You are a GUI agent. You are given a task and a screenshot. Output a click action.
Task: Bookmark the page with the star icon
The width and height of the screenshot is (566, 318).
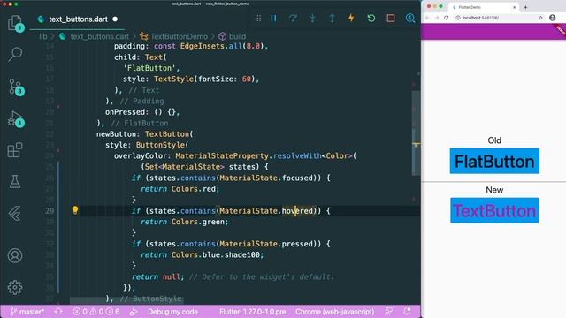(x=540, y=18)
